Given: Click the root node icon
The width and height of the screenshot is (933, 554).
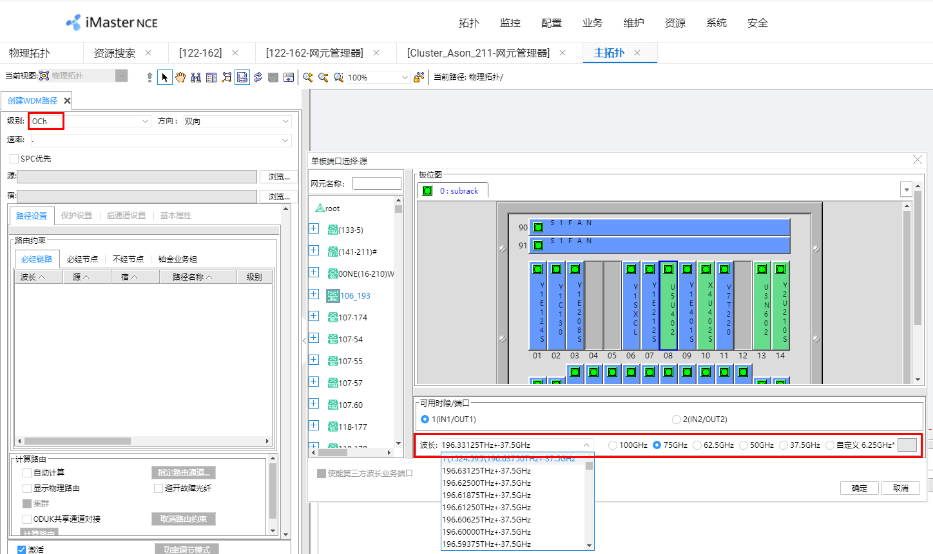Looking at the screenshot, I should click(320, 208).
